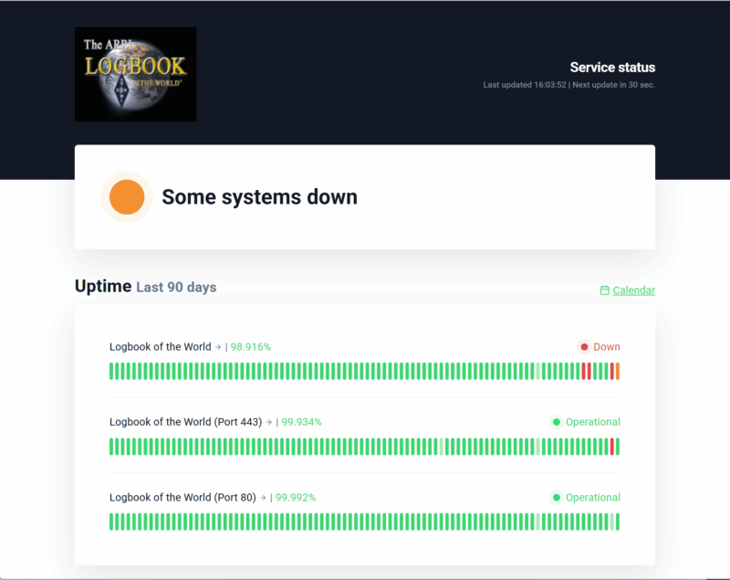The image size is (730, 580).
Task: Click the red Down status dot
Action: click(584, 347)
